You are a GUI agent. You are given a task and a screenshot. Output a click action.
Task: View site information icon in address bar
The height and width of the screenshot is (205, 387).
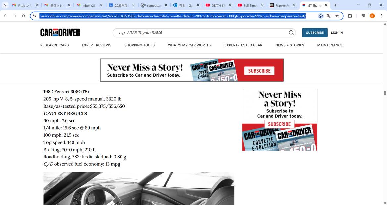(x=34, y=16)
